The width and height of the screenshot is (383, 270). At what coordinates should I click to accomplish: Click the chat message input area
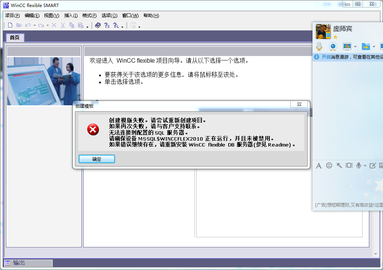point(348,185)
